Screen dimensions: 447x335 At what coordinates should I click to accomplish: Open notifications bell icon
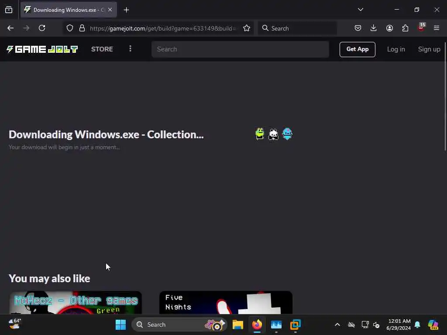pos(417,325)
